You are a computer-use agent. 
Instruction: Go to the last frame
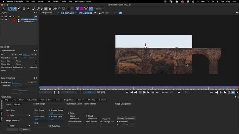[153, 92]
